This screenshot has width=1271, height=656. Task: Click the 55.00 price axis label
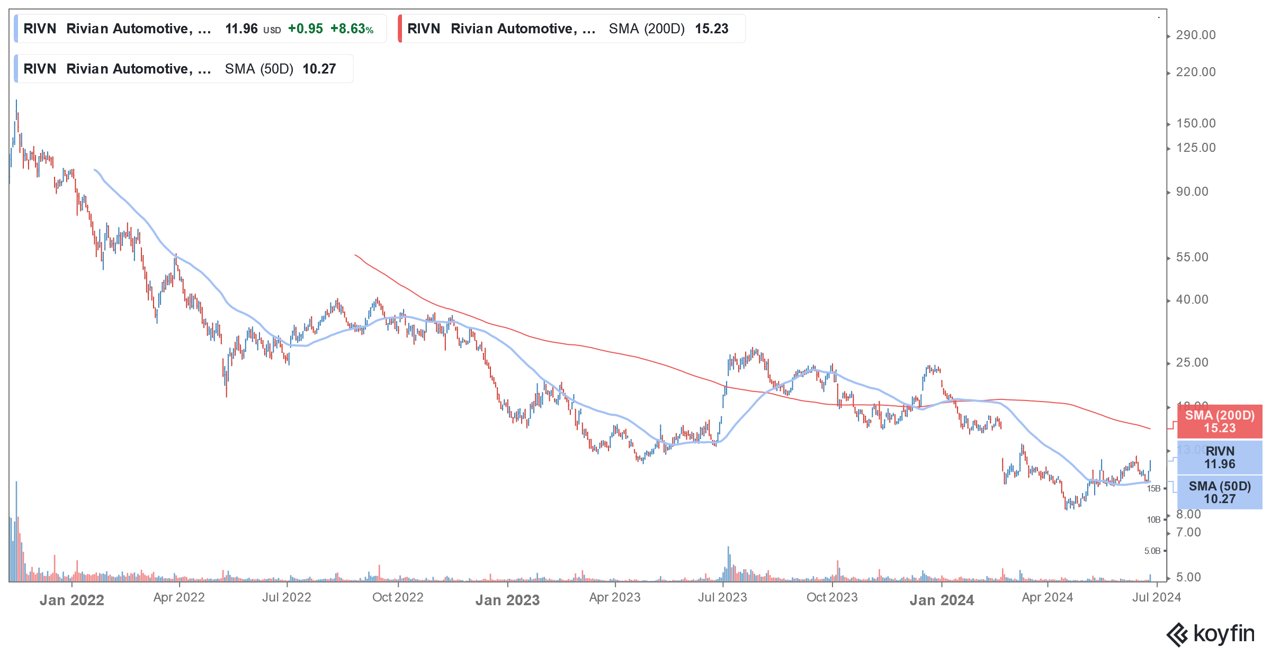pos(1192,257)
